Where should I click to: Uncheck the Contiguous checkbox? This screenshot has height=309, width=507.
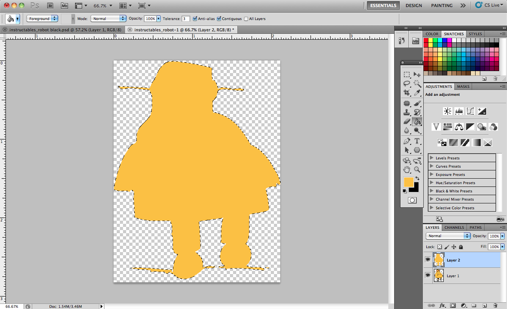point(219,18)
